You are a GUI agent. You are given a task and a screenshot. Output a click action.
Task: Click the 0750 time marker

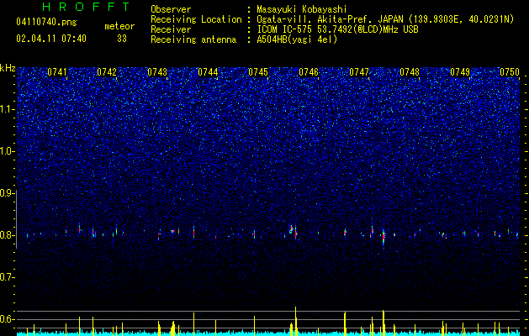pyautogui.click(x=510, y=72)
